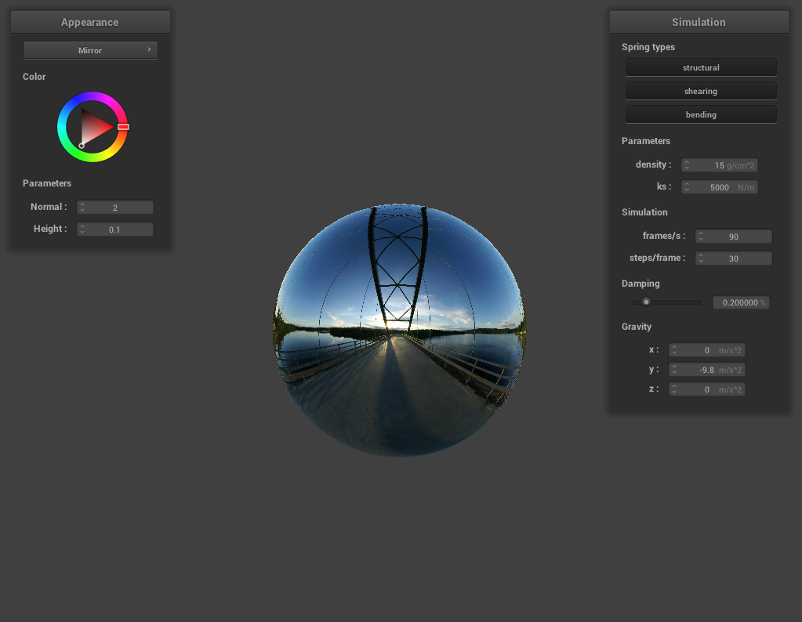Click the Height field stepper arrows

click(x=82, y=229)
